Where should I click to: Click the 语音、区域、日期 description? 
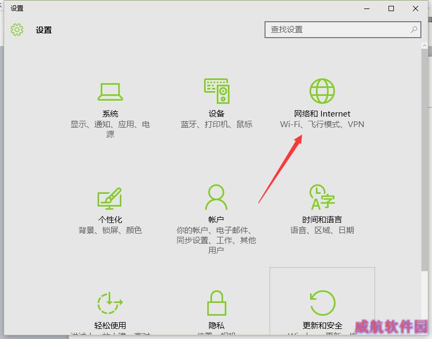click(x=322, y=230)
